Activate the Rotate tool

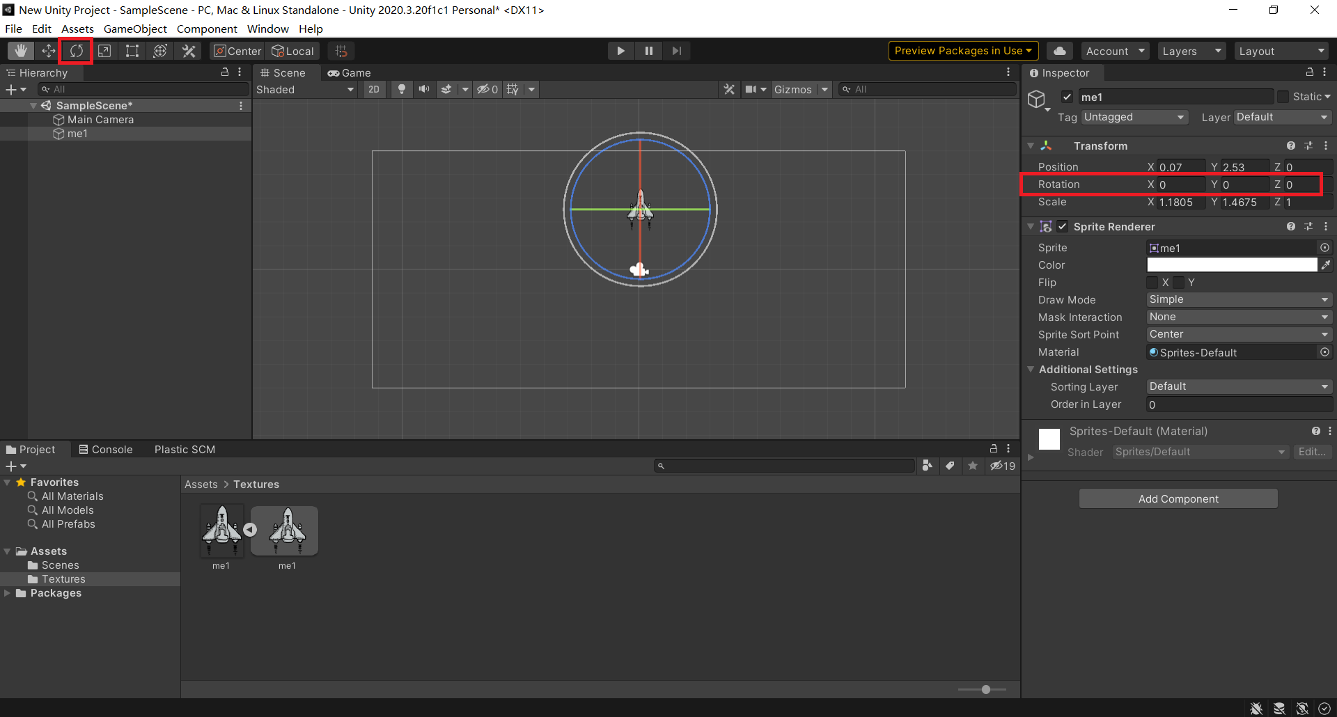coord(77,51)
